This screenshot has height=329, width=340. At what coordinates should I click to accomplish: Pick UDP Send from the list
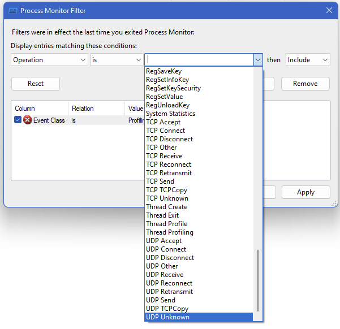coord(199,300)
